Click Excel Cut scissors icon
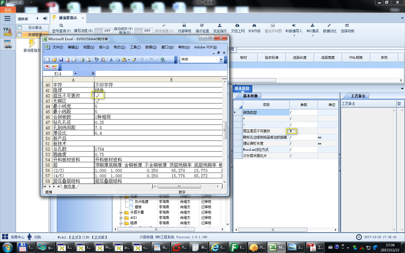405x253 pixels. coord(111,60)
